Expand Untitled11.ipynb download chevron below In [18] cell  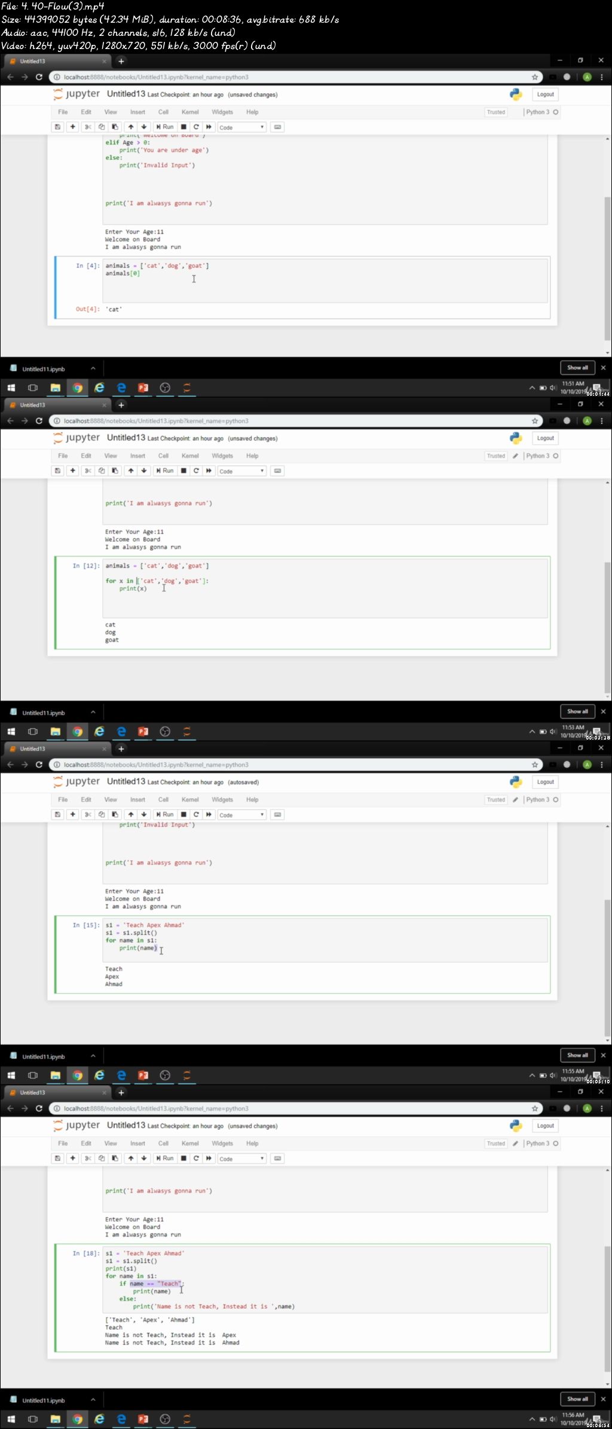(93, 1400)
